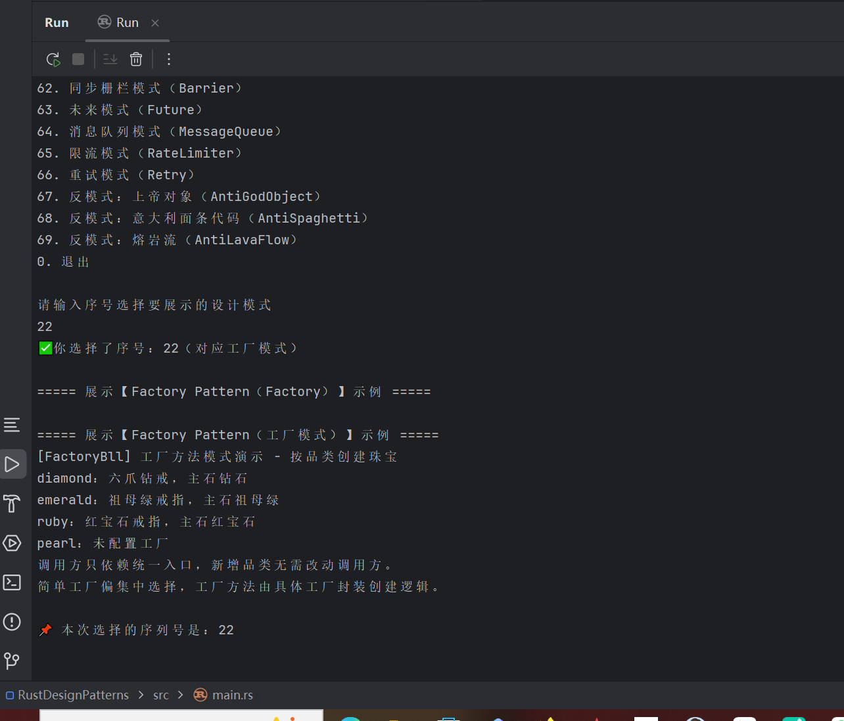
Task: Rerun the program with the Rerun icon
Action: click(x=53, y=59)
